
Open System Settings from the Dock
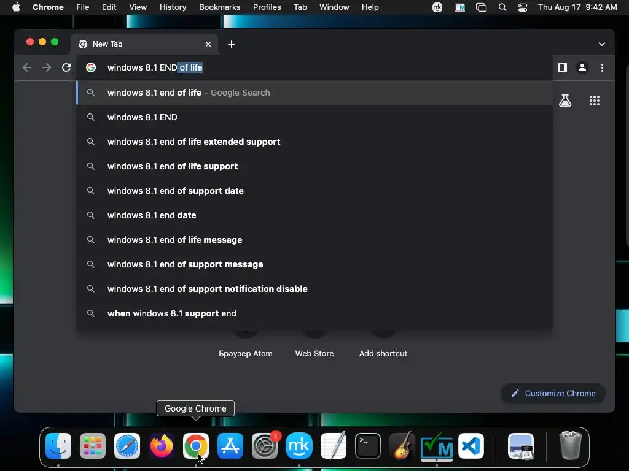(x=265, y=446)
